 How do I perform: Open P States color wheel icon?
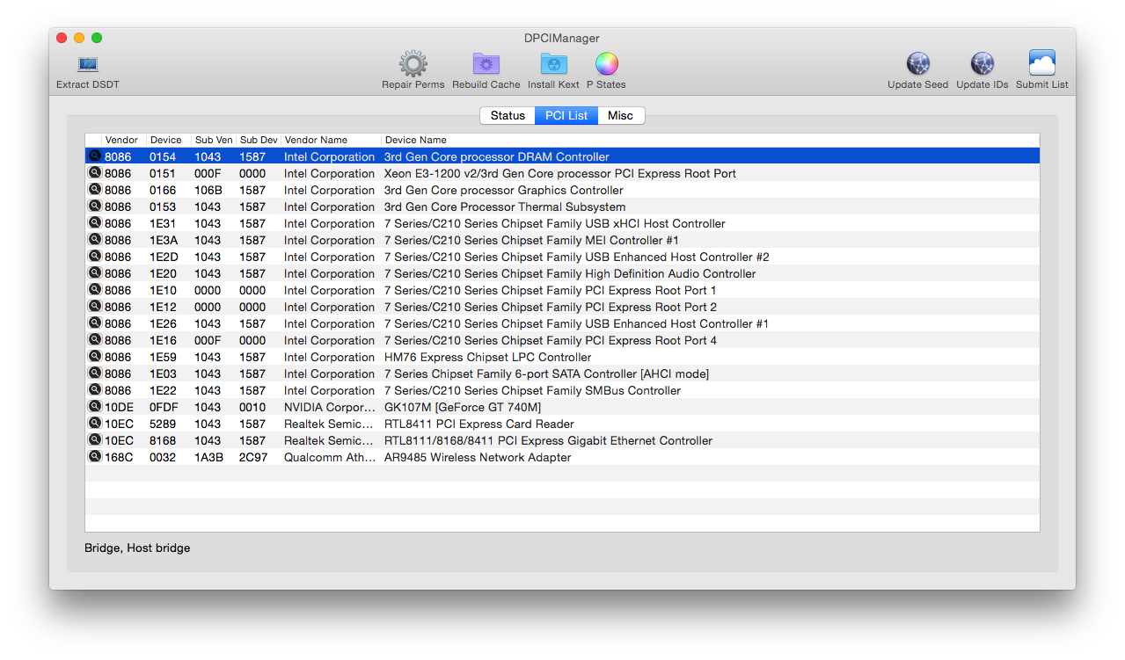606,64
